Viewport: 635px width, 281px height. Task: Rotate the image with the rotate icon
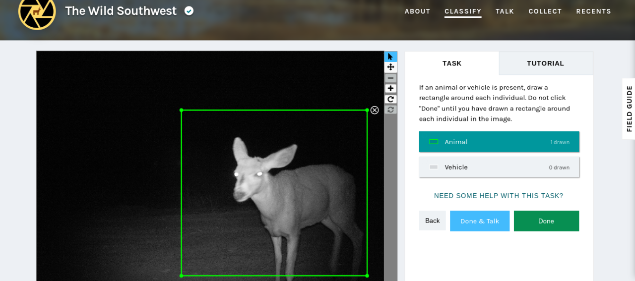point(390,99)
